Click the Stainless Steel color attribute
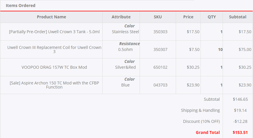The width and height of the screenshot is (253, 138). [125, 32]
